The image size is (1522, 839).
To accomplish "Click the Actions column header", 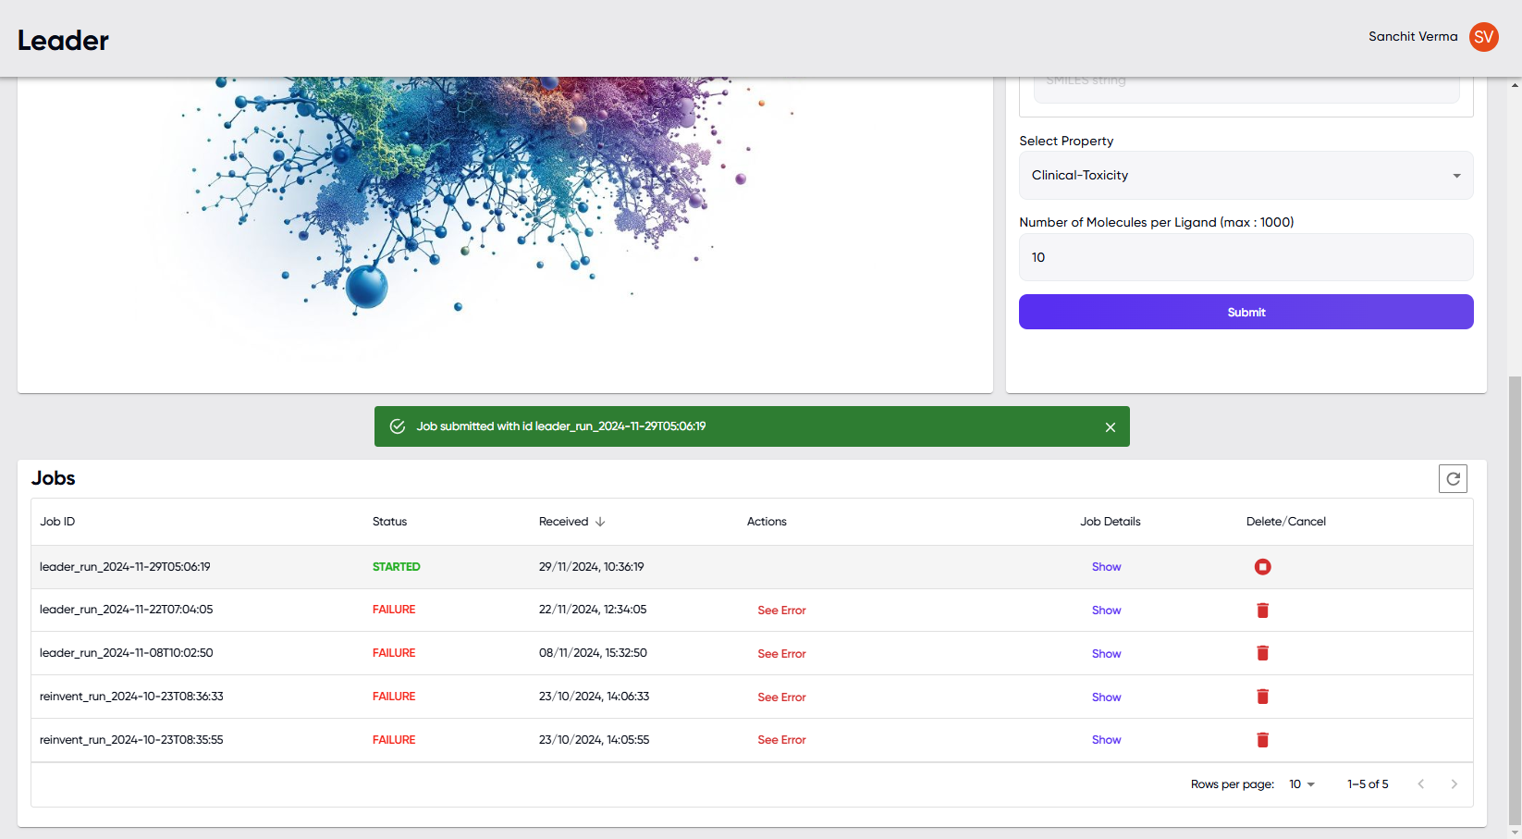I will click(767, 522).
